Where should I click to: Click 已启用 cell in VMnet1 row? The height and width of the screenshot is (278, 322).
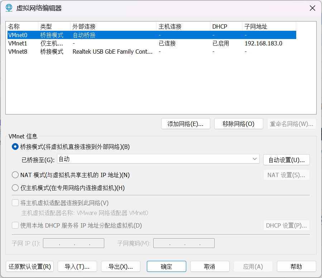coord(221,43)
